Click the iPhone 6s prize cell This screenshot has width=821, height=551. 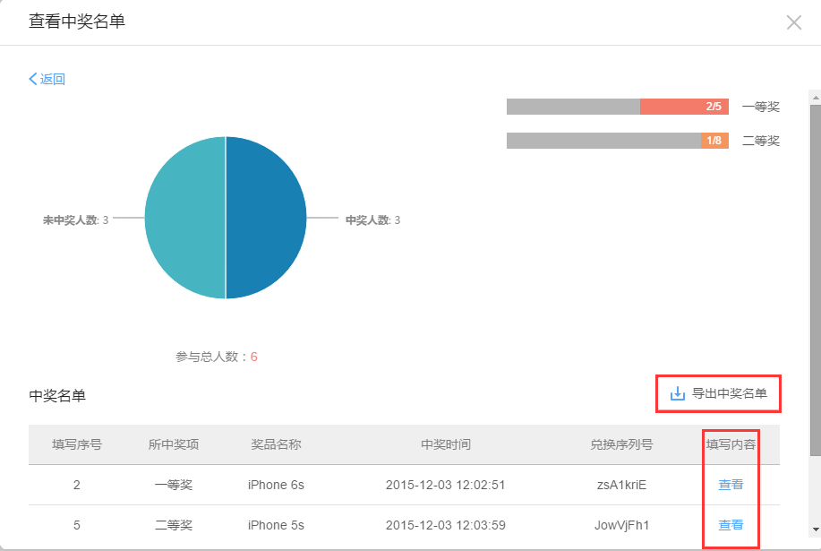tap(276, 485)
